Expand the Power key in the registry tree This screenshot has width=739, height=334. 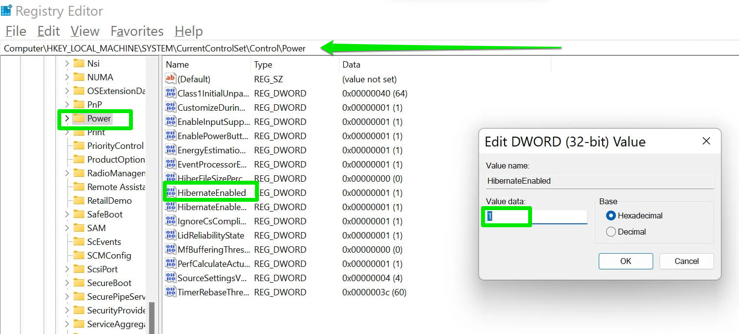point(67,119)
